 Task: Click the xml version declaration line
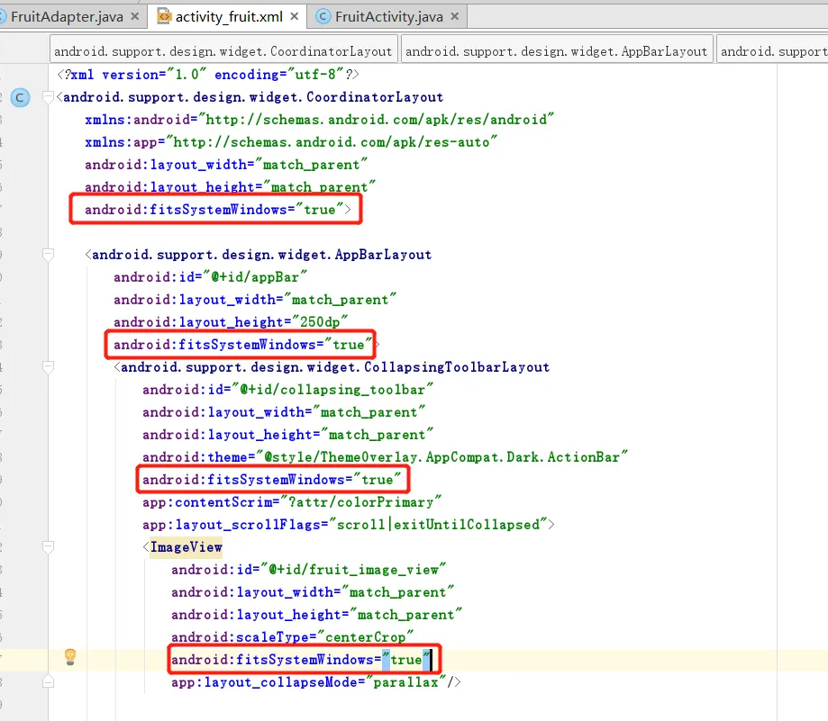tap(208, 75)
